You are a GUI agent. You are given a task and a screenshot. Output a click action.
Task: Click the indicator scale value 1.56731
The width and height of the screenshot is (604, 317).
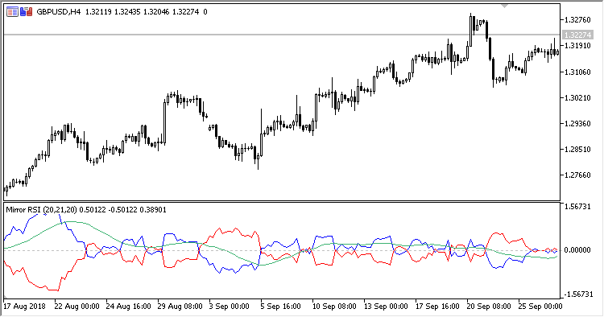(577, 207)
